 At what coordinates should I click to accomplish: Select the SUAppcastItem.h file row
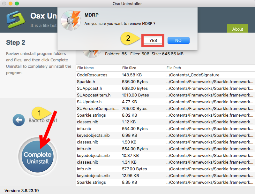click(165, 95)
